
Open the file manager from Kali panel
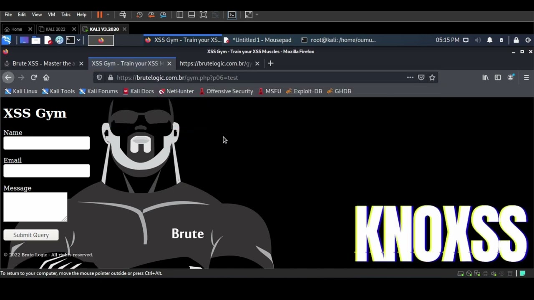coord(36,40)
